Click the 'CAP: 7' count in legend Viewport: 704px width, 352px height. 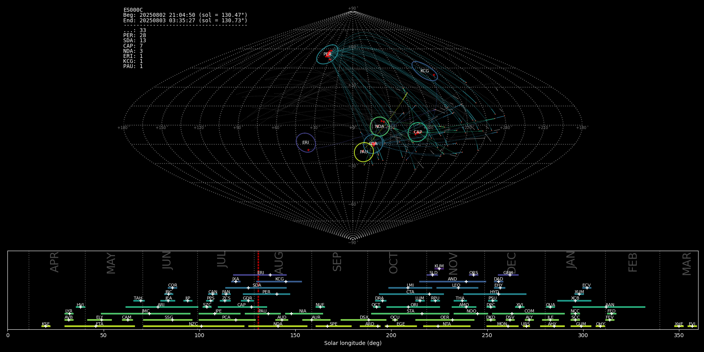(133, 46)
